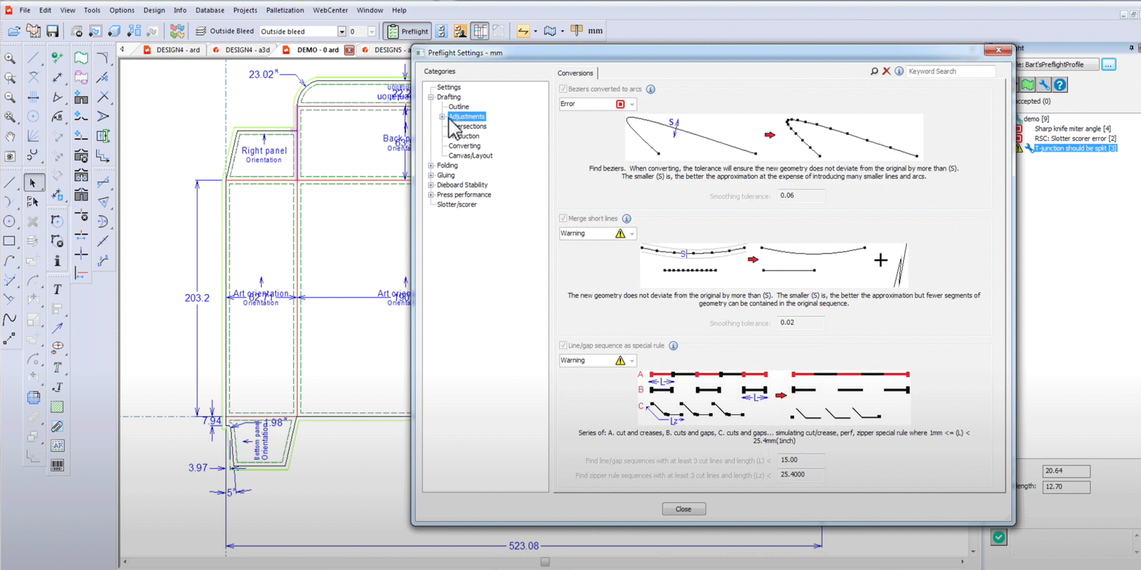
Task: Click the Information i tool icon
Action: pyautogui.click(x=57, y=261)
